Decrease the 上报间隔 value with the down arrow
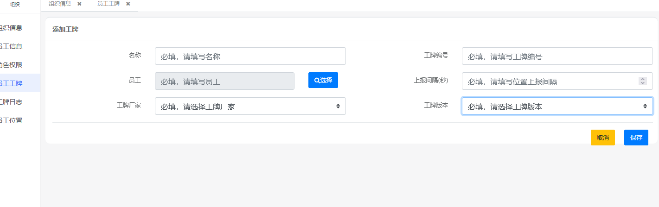 click(643, 83)
